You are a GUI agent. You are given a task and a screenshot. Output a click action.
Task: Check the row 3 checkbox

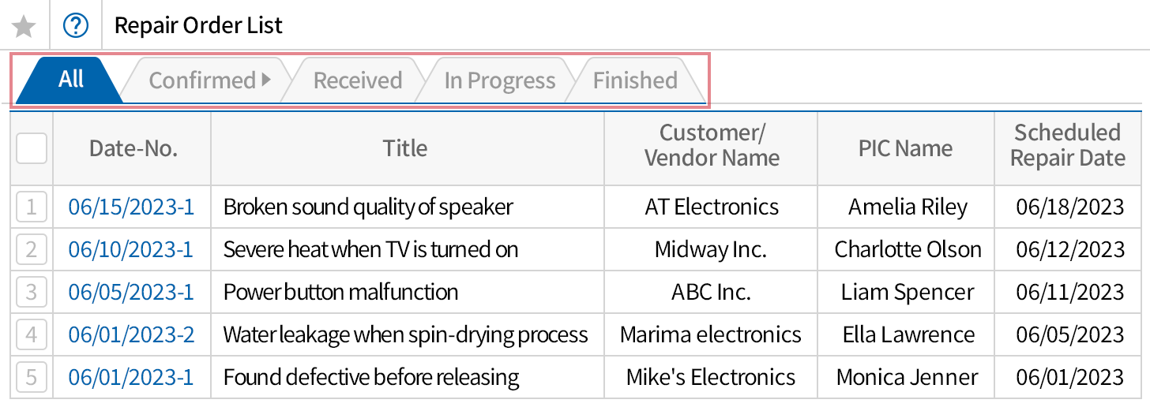click(x=32, y=293)
